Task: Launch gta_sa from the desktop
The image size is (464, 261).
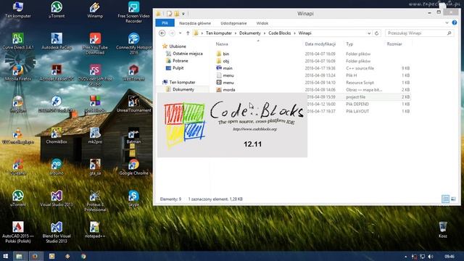Action: click(95, 167)
